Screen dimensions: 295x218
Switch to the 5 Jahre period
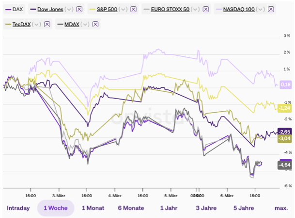point(243,208)
